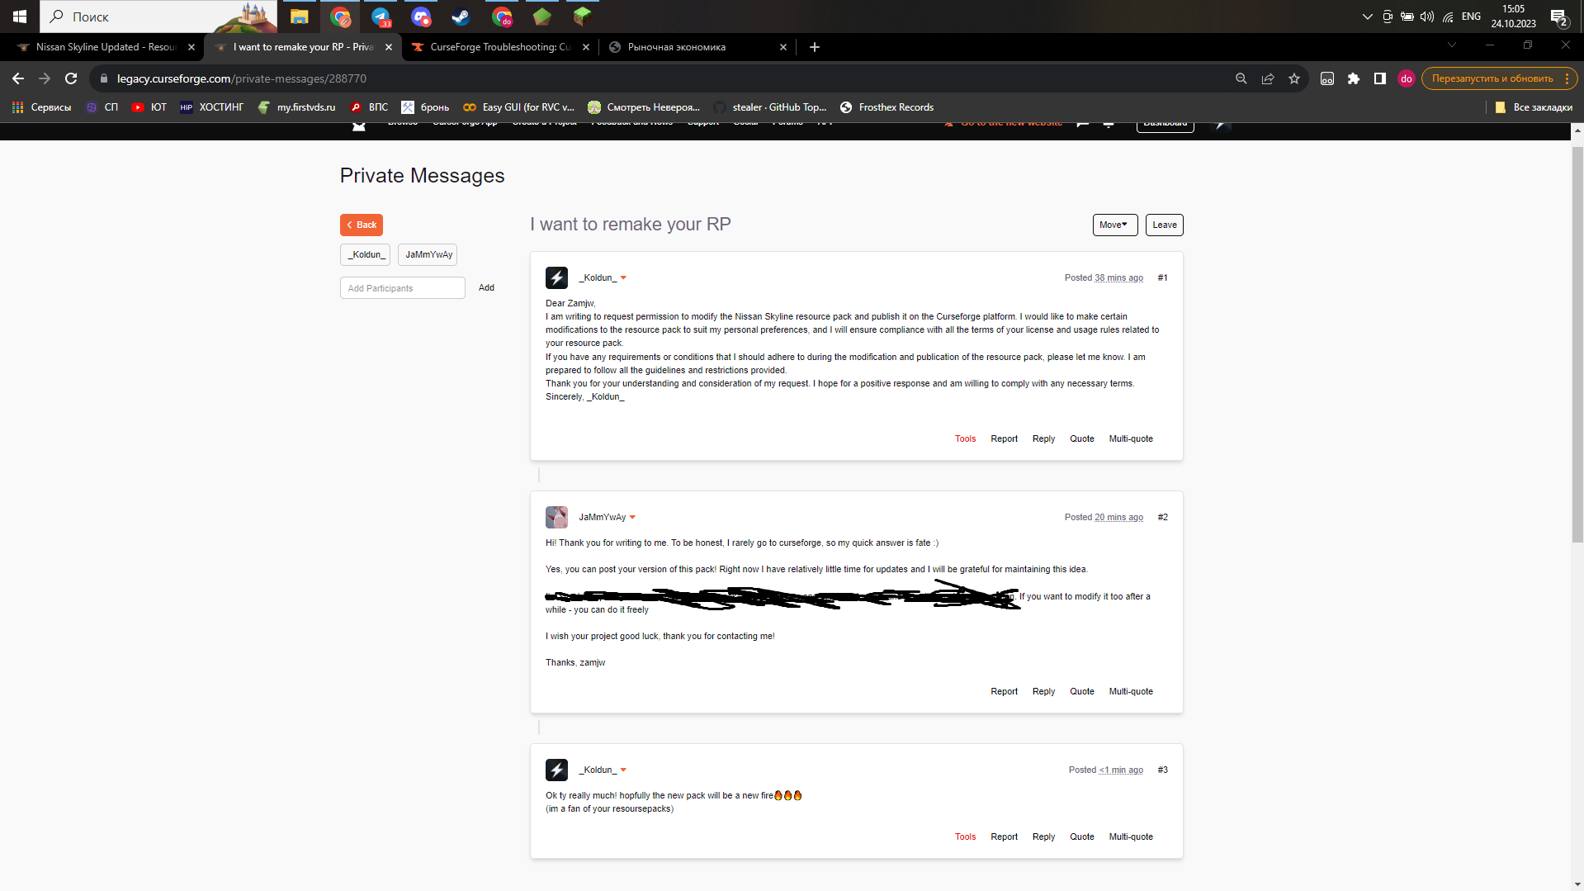
Task: Open my.firstvds.ru bookmark
Action: pyautogui.click(x=296, y=107)
